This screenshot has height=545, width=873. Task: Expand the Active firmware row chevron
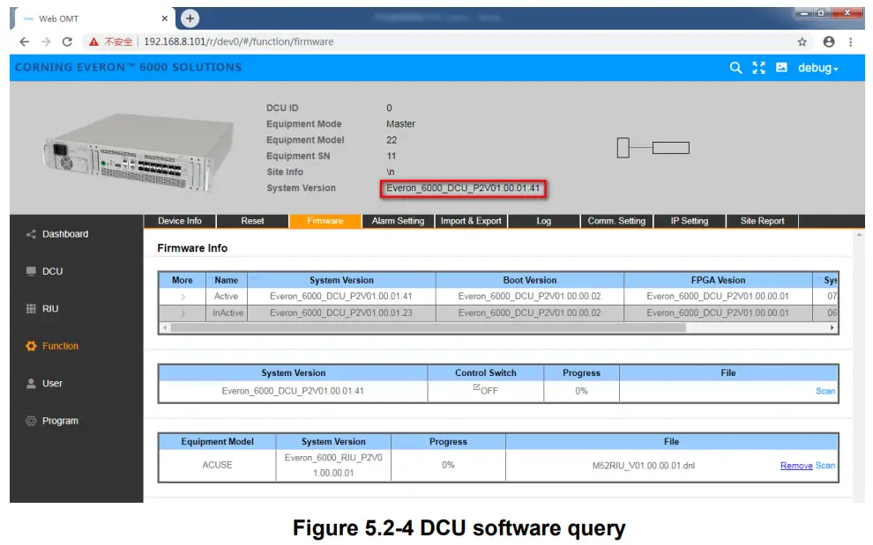(183, 297)
